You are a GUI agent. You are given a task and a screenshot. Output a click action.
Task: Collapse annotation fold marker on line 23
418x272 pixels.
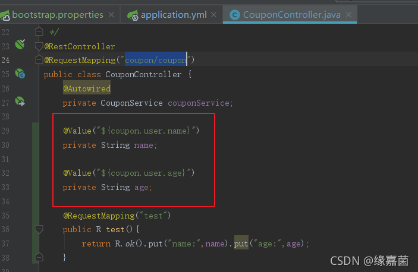click(39, 46)
